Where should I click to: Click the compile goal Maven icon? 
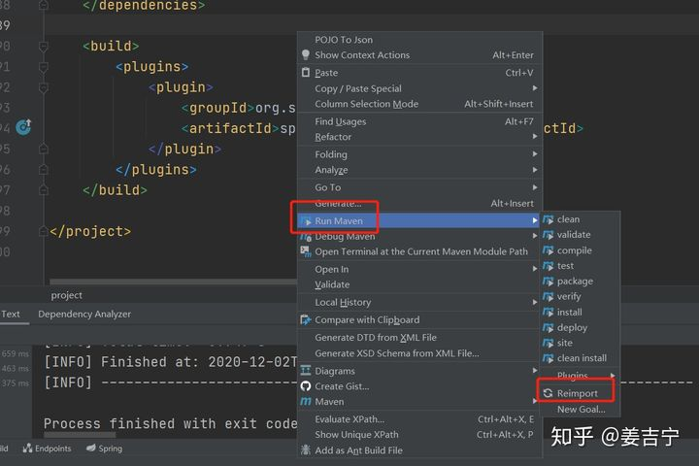(x=548, y=250)
